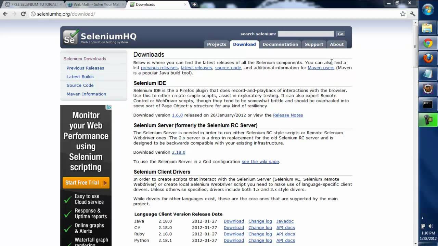Viewport: 438px width, 246px height.
Task: Click the 'Maven users' link
Action: pos(321,68)
